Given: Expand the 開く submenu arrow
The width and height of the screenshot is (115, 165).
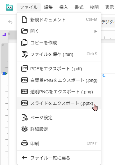Looking at the screenshot, I should 96,31.
